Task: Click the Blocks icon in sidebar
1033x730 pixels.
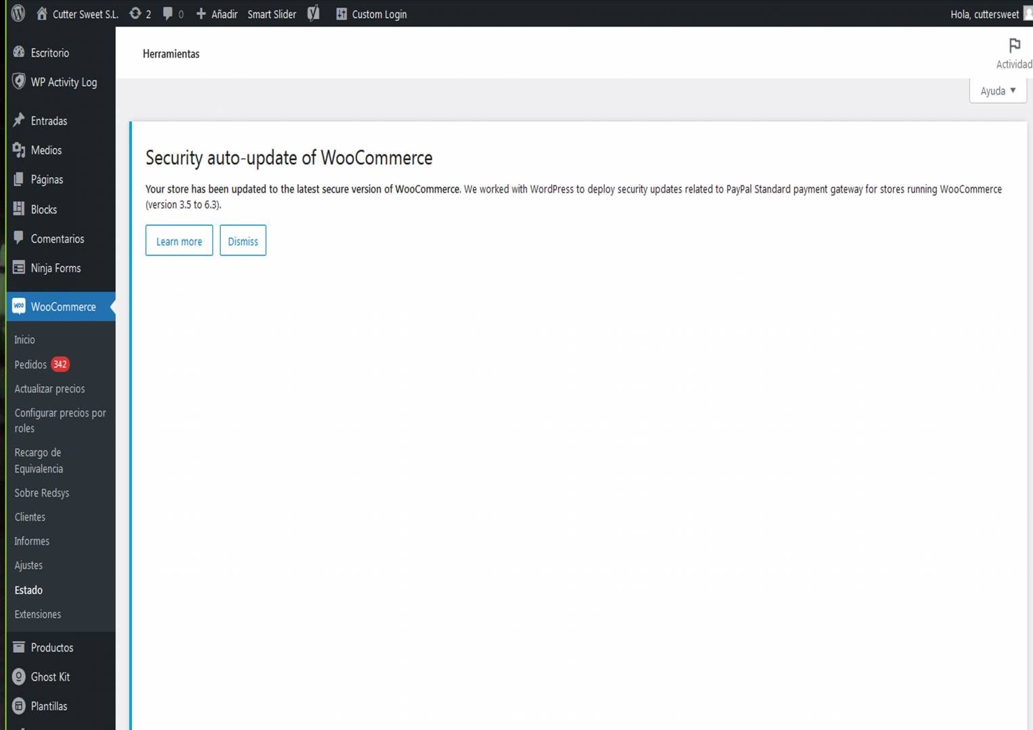Action: click(19, 209)
